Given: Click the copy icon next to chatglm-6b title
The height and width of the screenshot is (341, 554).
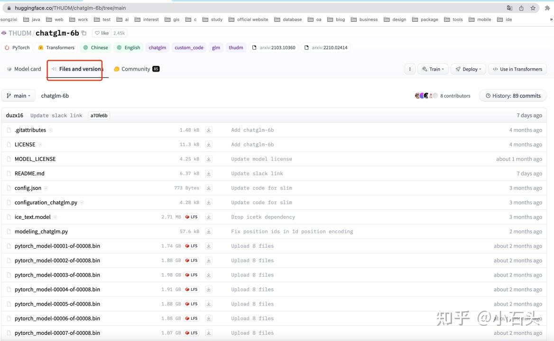Looking at the screenshot, I should coord(83,33).
